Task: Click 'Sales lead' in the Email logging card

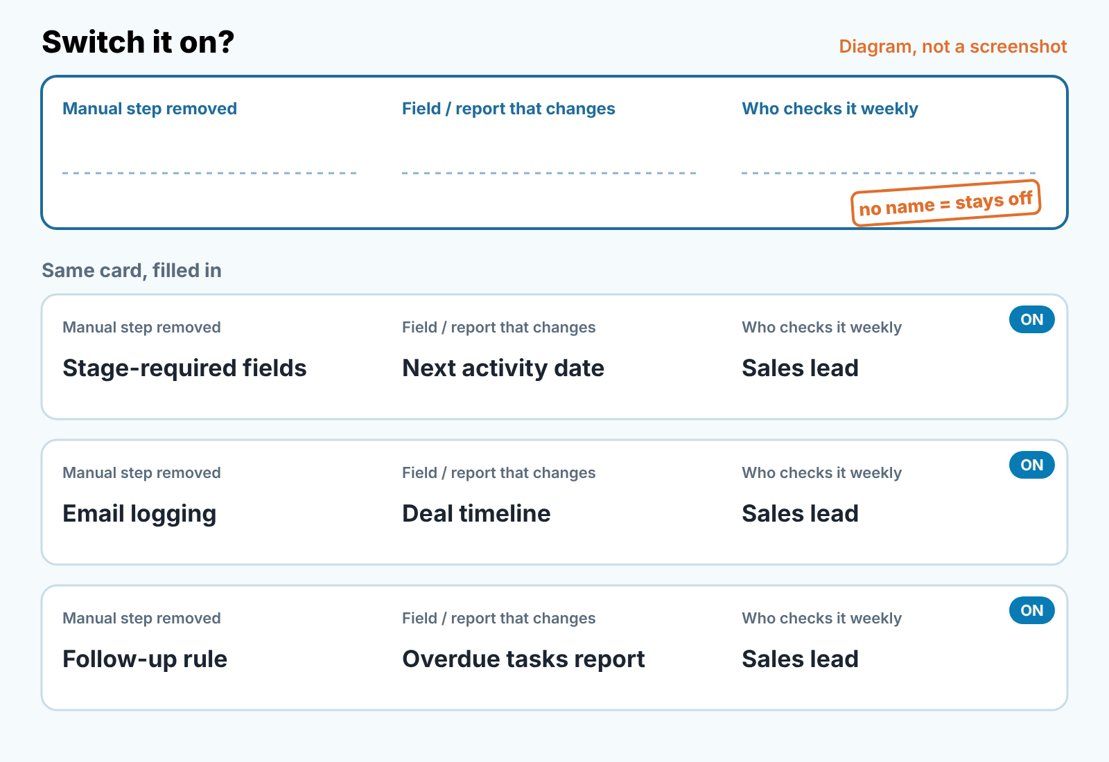Action: pos(800,513)
